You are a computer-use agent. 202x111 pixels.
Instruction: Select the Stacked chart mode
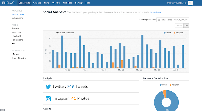tap(70, 33)
